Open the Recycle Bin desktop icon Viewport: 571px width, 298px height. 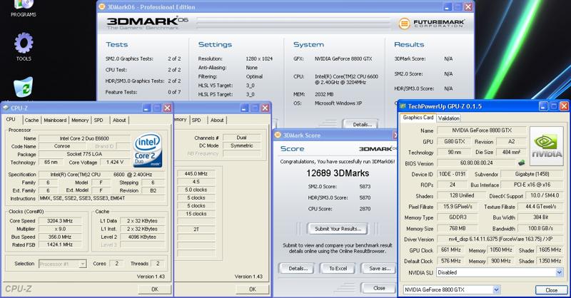pyautogui.click(x=24, y=87)
